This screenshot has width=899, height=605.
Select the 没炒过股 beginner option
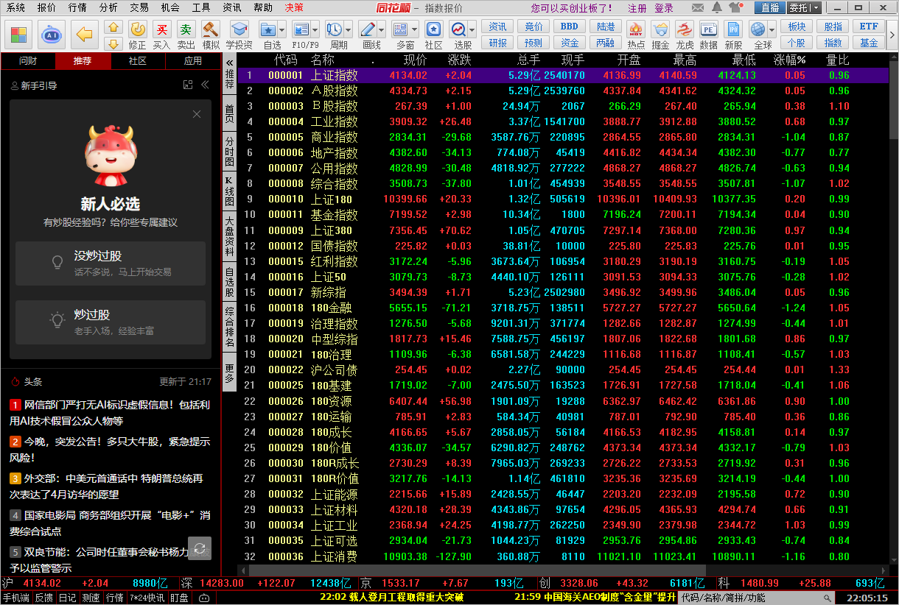(x=111, y=263)
